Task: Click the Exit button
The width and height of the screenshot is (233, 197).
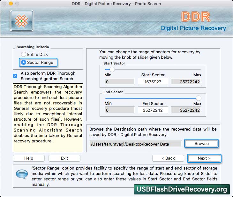Action: 64,158
